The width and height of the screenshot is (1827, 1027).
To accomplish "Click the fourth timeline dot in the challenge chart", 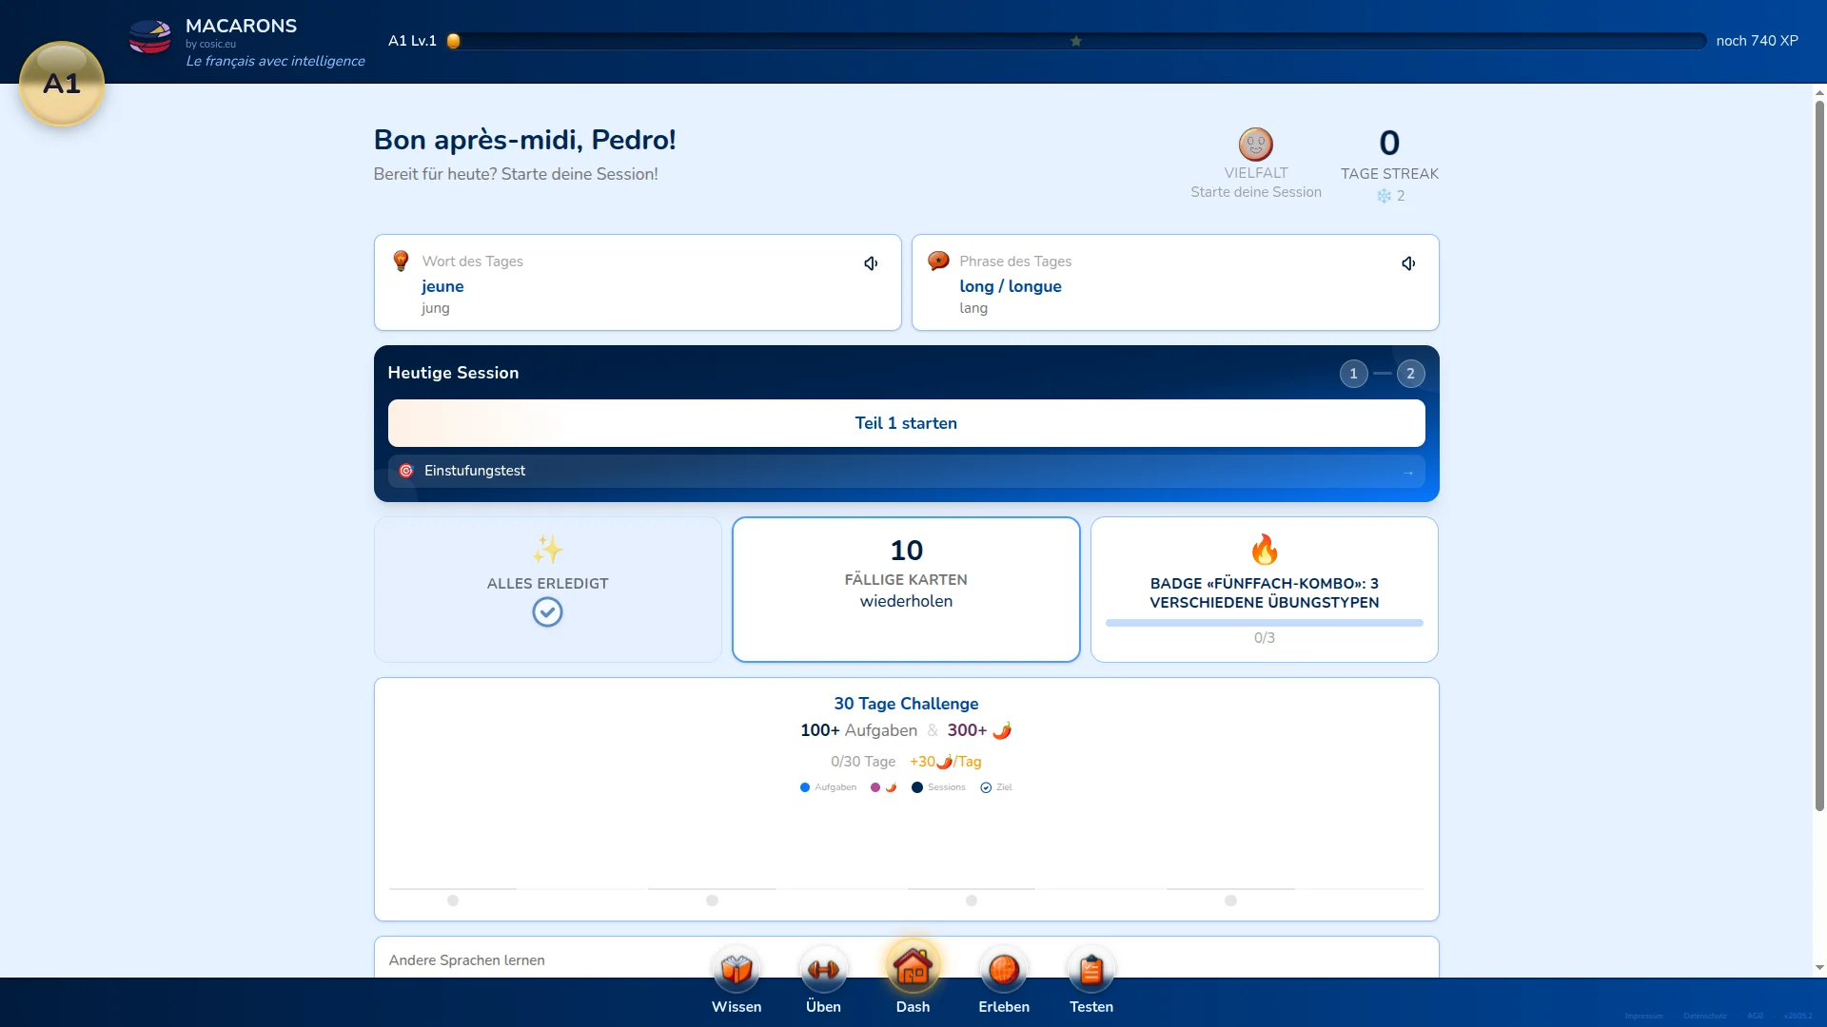I will 1230,901.
